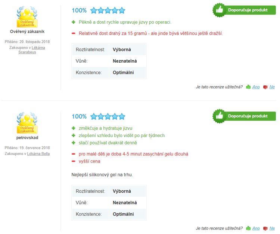280x234 pixels.
Task: Click the red thumbs-down beside Ne in petrovskad's review
Action: click(x=265, y=228)
